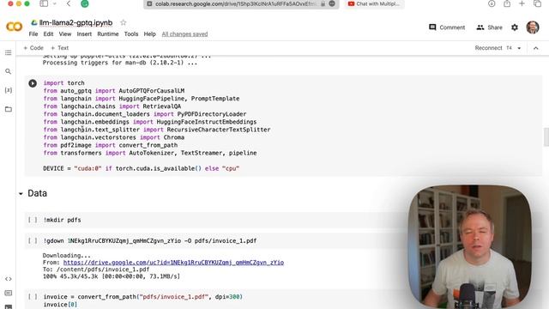This screenshot has height=309, width=549.
Task: Click the green Grammarly extension icon
Action: 85,3
